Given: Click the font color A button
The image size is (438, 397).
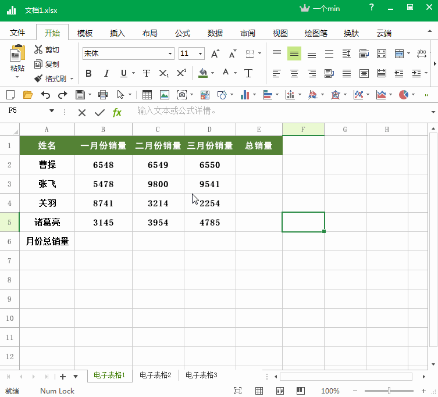Looking at the screenshot, I should point(226,73).
